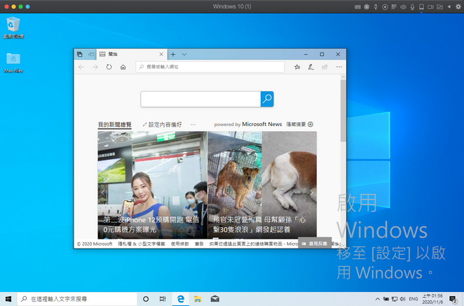Open the Favorites hub star icon
Image resolution: width=464 pixels, height=306 pixels.
[x=297, y=67]
